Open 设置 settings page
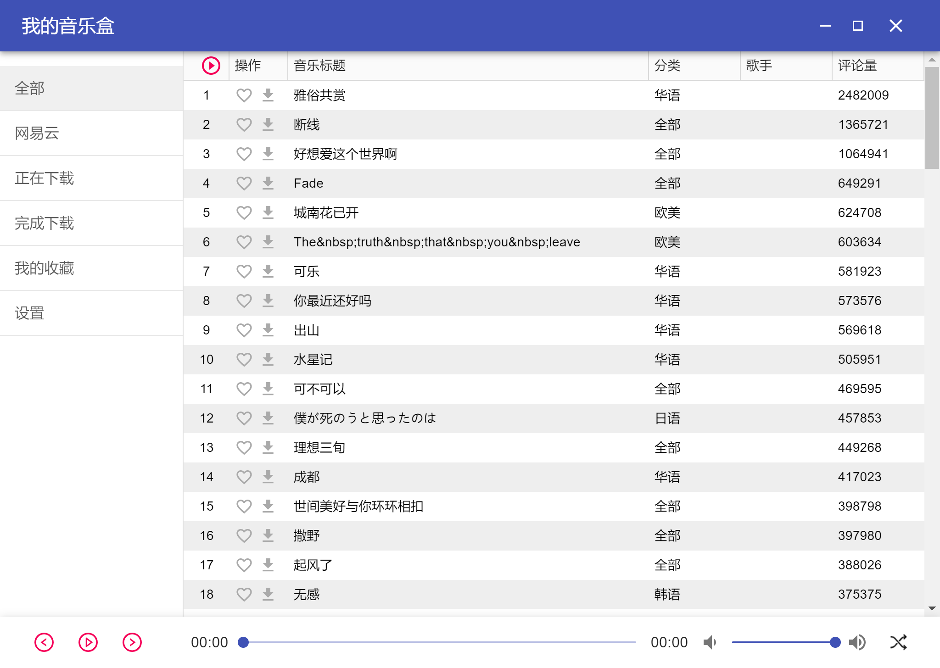The width and height of the screenshot is (940, 668). (92, 313)
